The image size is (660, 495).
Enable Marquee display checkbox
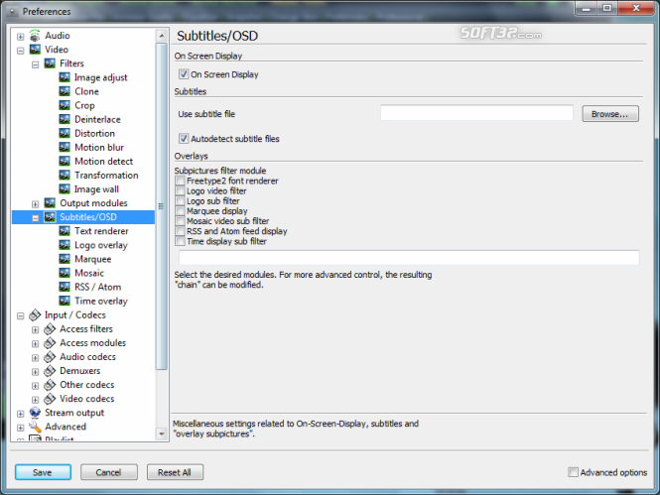click(181, 211)
